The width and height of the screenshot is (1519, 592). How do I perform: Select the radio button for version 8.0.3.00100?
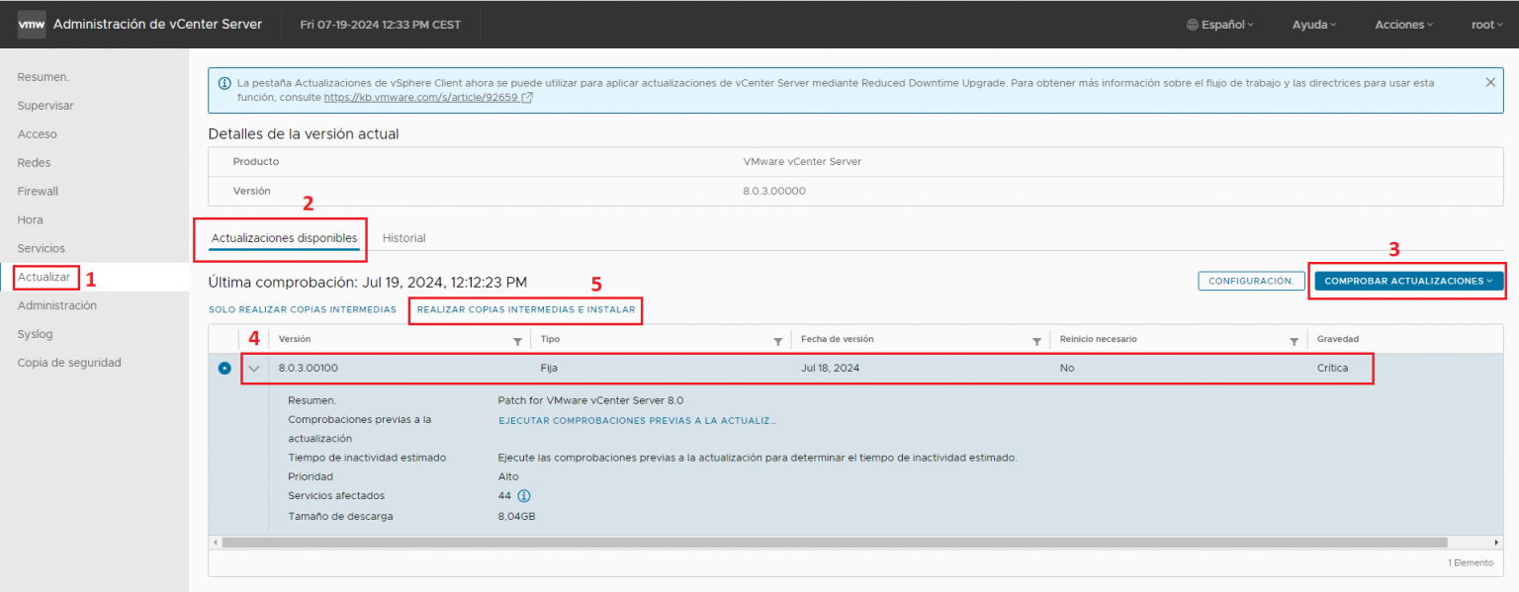pyautogui.click(x=224, y=369)
